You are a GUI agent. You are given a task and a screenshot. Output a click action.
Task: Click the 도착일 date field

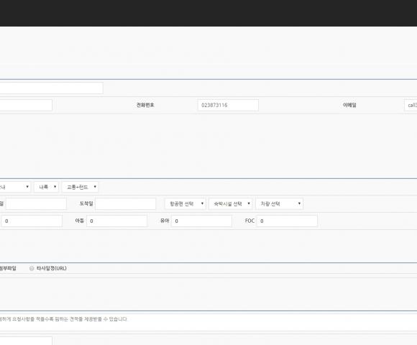tap(126, 204)
